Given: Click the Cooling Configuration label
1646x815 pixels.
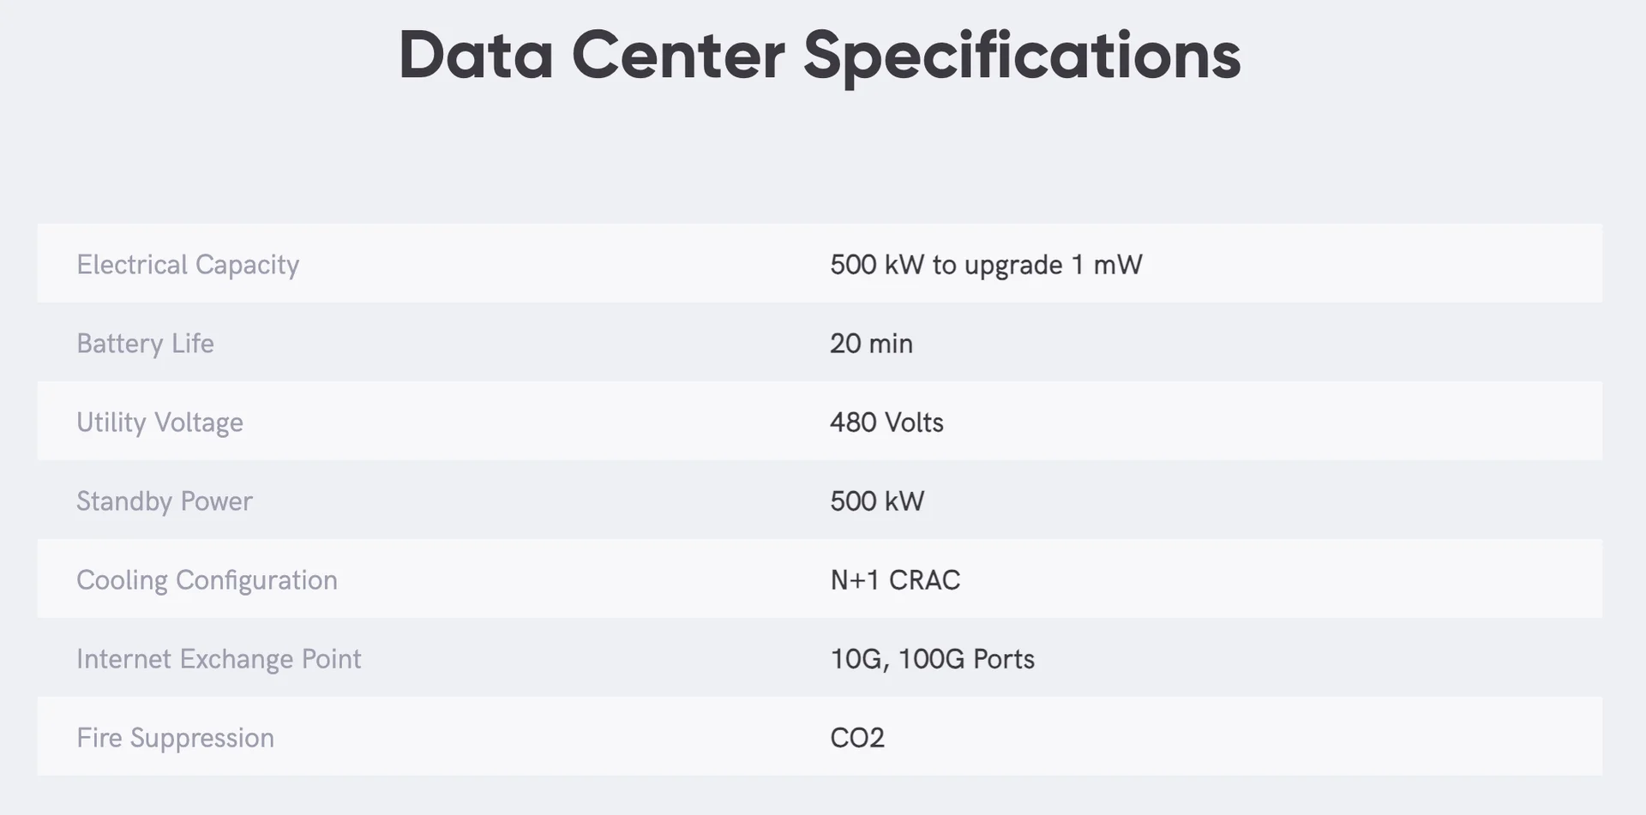Looking at the screenshot, I should [207, 580].
